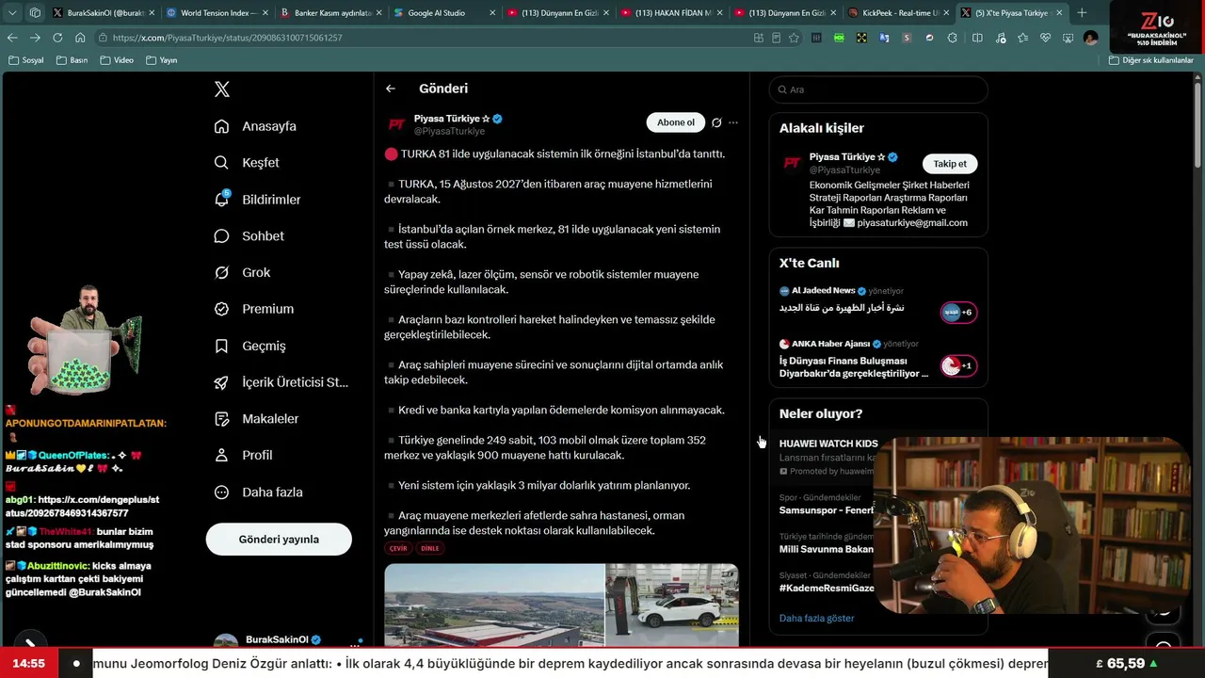Open Anasayfa home icon in sidebar
The width and height of the screenshot is (1205, 678).
pos(221,126)
